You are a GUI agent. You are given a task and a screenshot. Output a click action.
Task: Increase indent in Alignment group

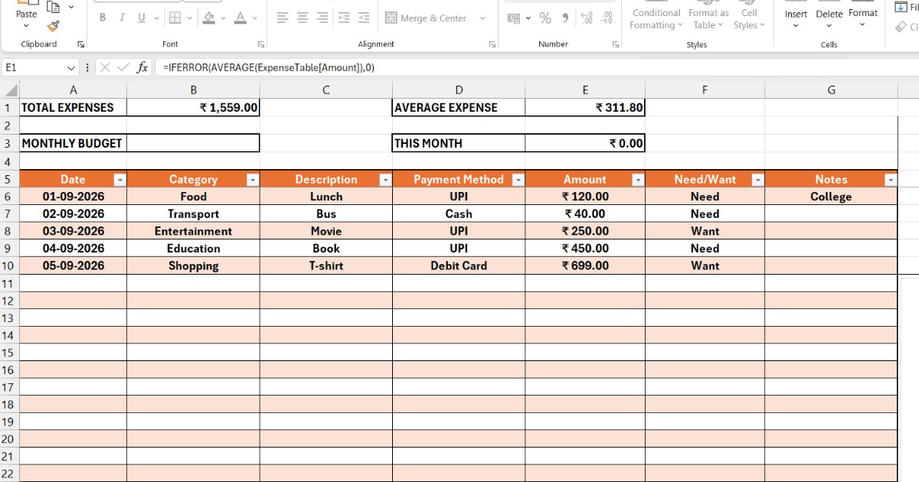pyautogui.click(x=364, y=18)
